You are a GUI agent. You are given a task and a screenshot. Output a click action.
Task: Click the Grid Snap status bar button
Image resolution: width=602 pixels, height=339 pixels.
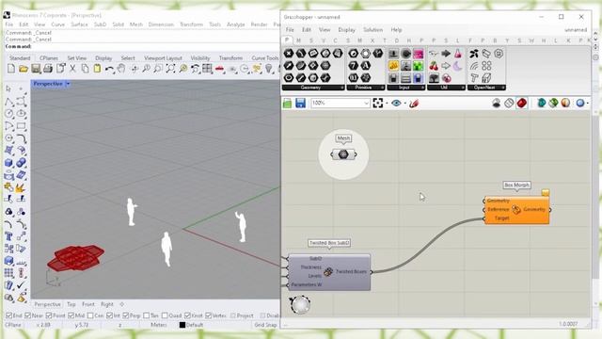tap(265, 325)
